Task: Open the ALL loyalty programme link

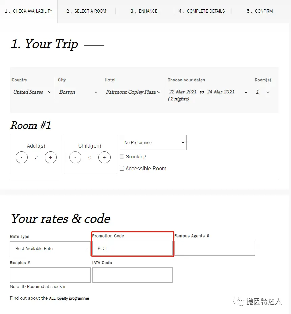Action: tap(69, 298)
